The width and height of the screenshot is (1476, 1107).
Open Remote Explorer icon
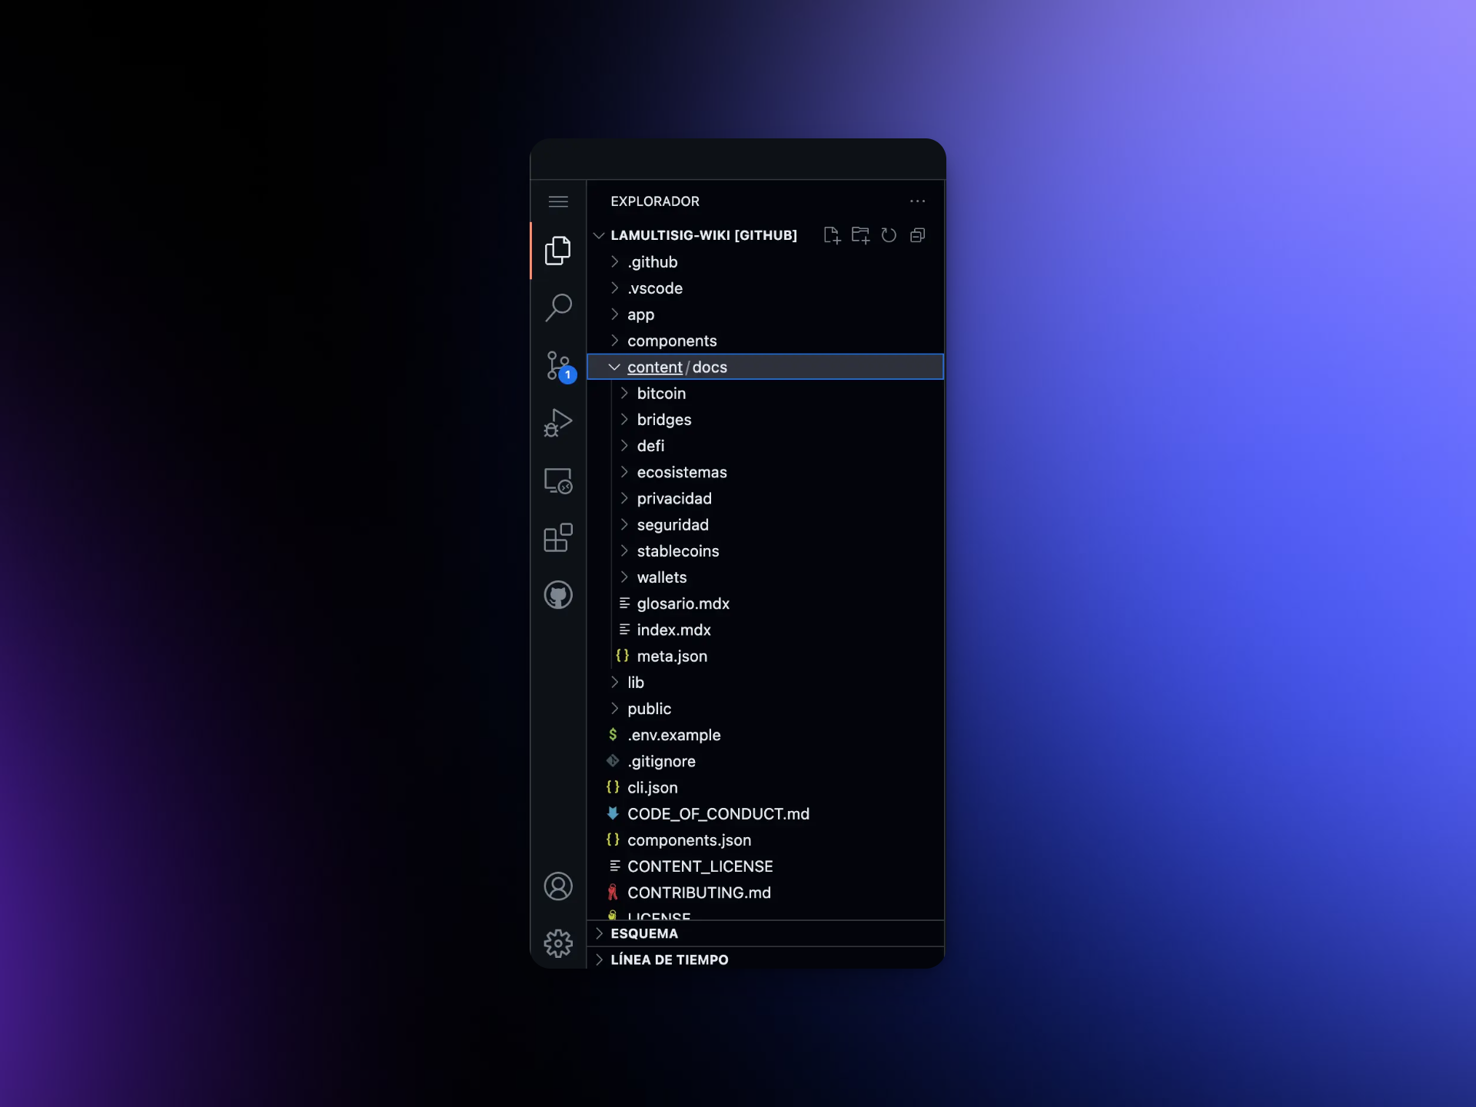coord(558,480)
